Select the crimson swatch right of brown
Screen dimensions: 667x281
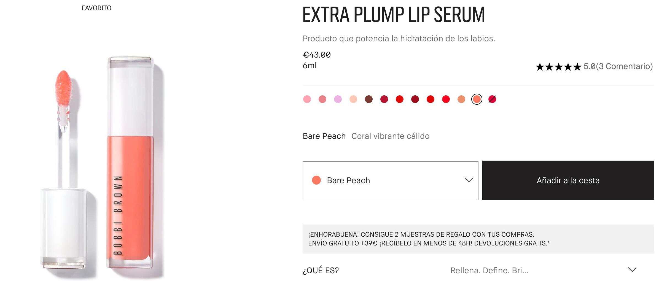point(384,99)
